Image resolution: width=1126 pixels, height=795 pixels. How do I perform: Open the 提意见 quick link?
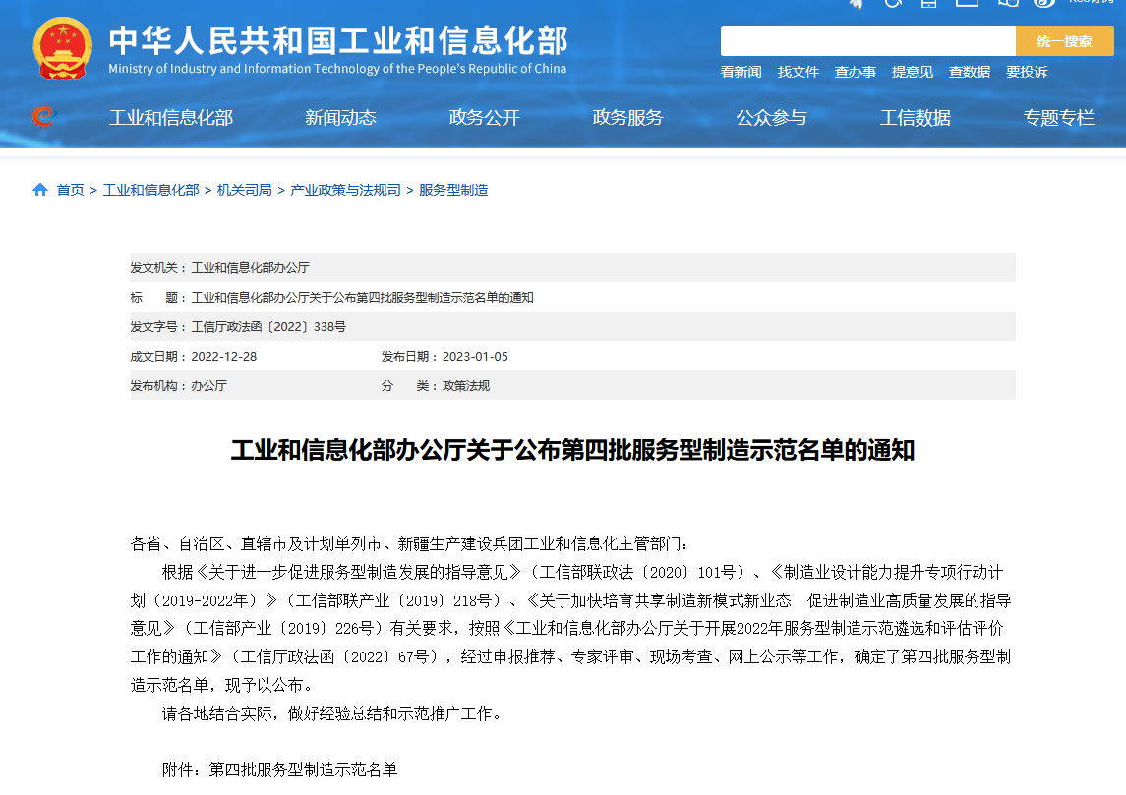912,72
